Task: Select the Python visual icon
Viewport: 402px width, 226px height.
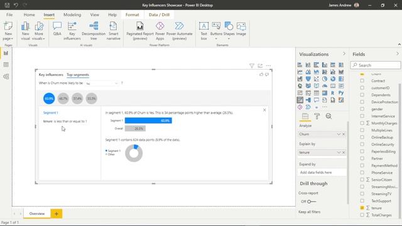Action: tap(341, 93)
